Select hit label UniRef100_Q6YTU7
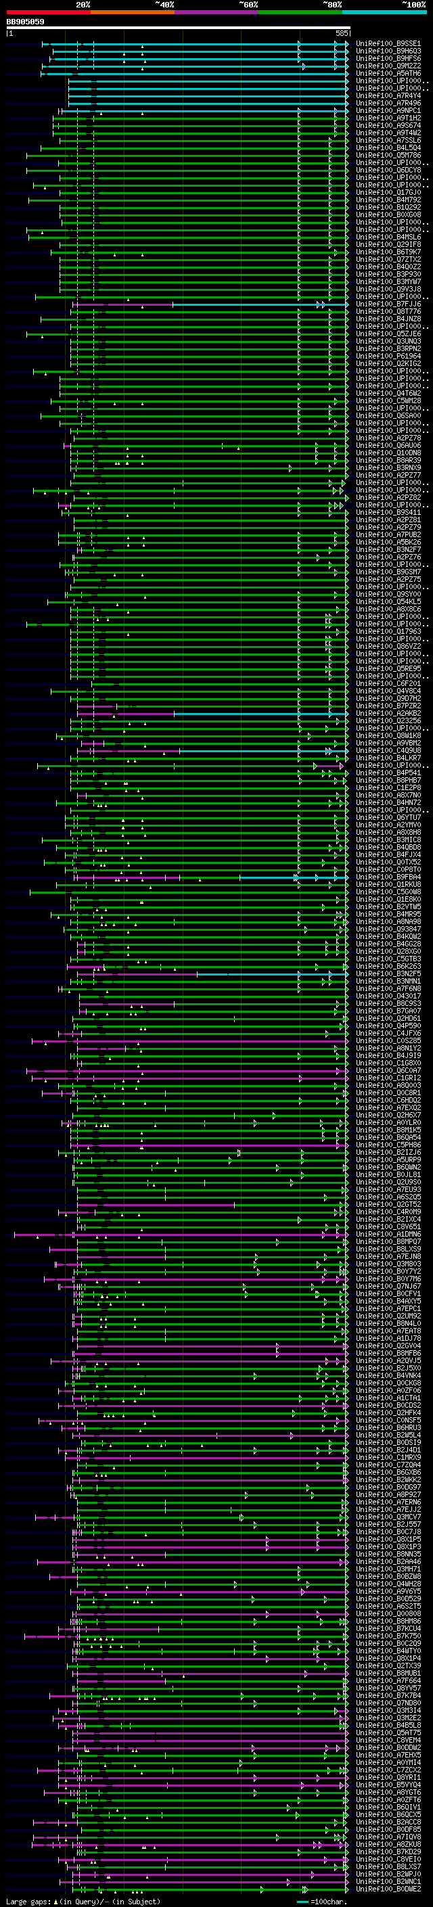This screenshot has width=433, height=1907. (388, 817)
